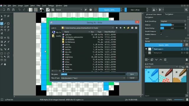Toggle eraser mode in toolbar
Screen dimensions: 189x106
click(x=86, y=10)
